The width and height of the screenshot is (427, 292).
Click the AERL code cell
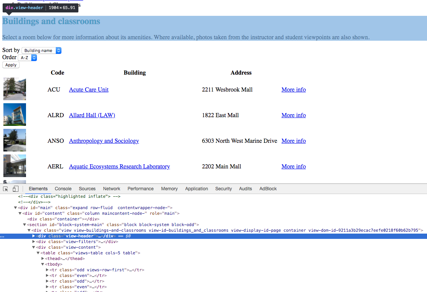(55, 166)
